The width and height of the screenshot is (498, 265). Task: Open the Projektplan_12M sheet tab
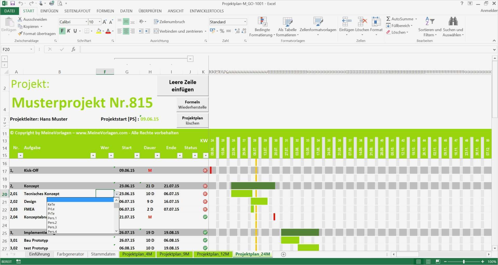pyautogui.click(x=213, y=254)
